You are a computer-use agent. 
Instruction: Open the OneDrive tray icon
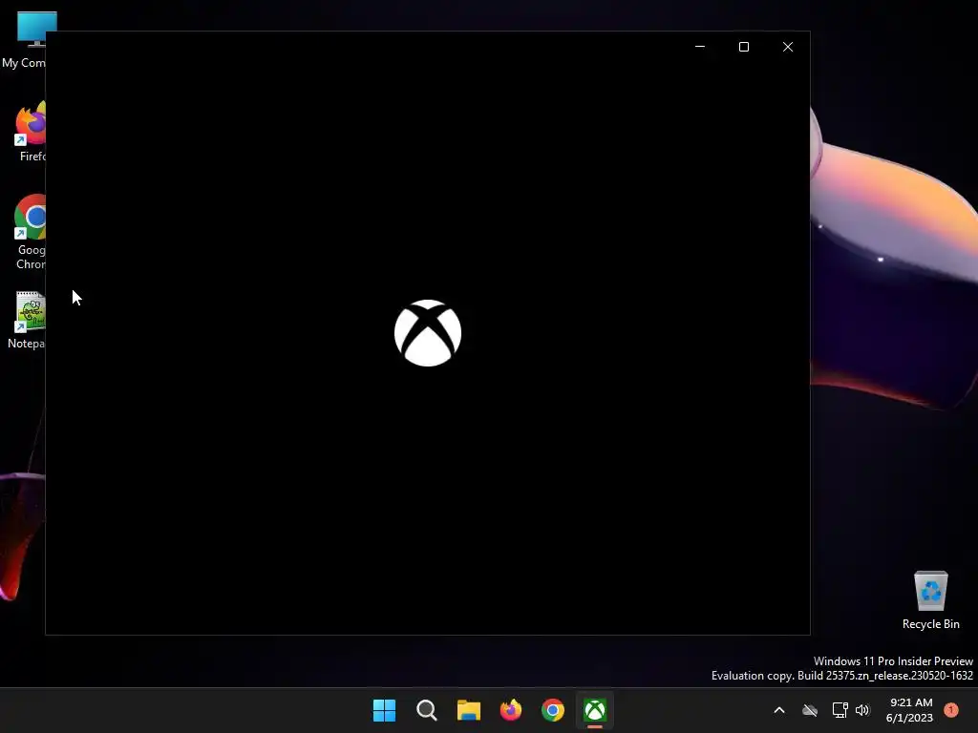click(810, 710)
